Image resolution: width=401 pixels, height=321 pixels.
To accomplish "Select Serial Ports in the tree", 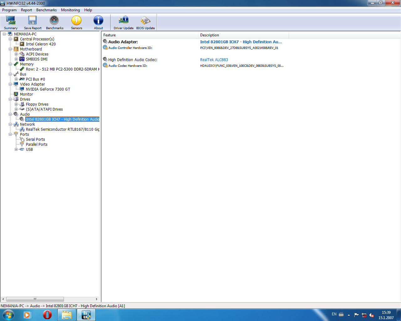I will (35, 139).
